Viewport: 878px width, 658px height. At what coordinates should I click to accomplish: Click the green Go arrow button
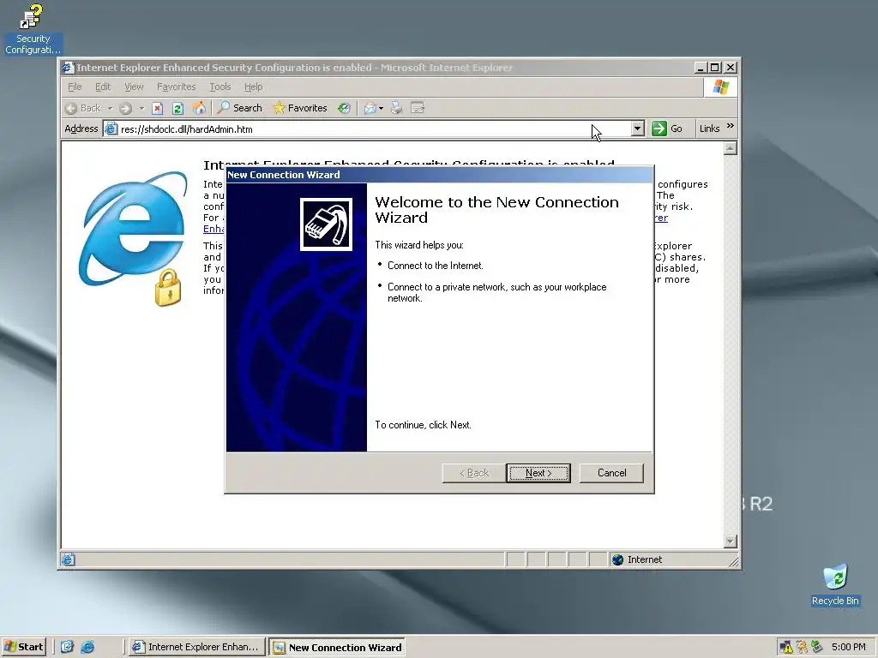pyautogui.click(x=659, y=129)
